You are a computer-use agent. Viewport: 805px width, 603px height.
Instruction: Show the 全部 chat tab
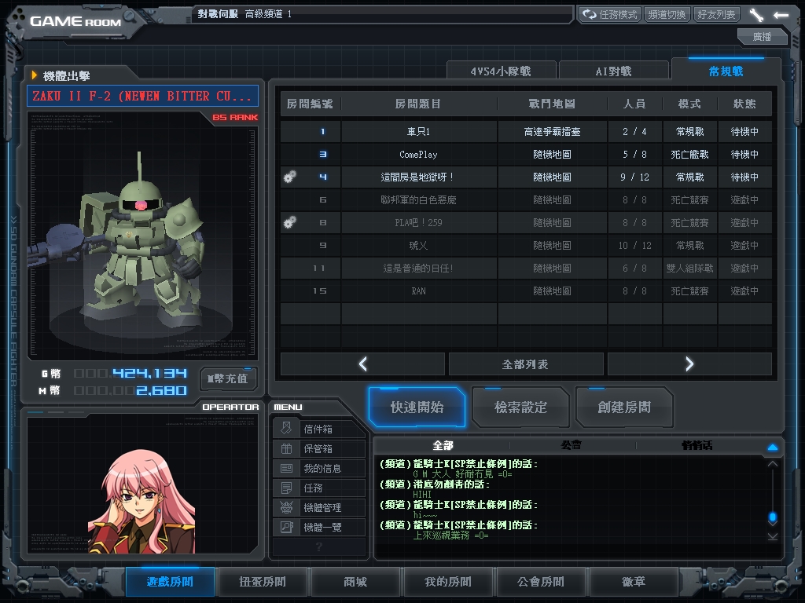443,445
